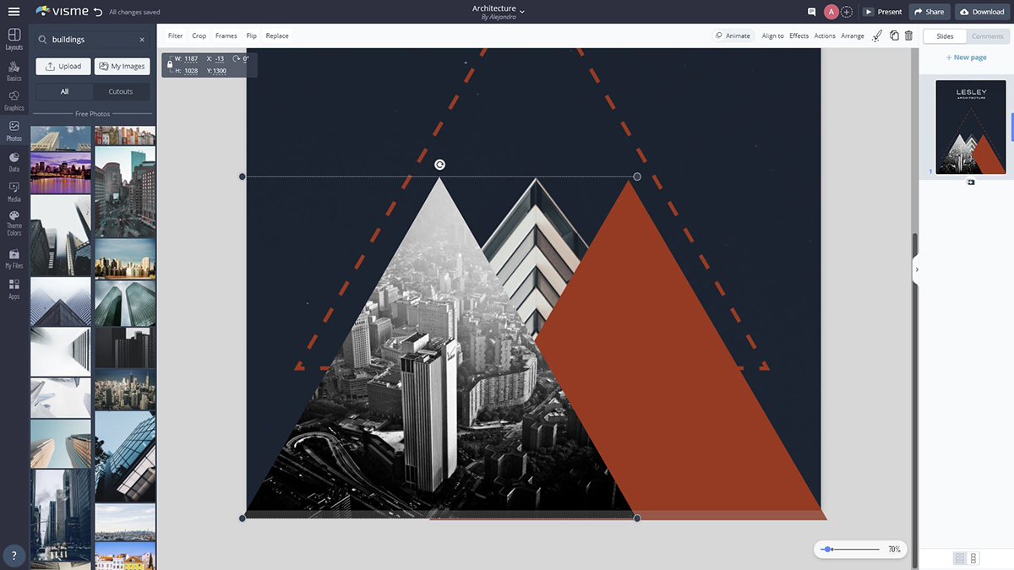Toggle the aspect ratio lock
Screen dimensions: 1014x570
click(x=170, y=64)
